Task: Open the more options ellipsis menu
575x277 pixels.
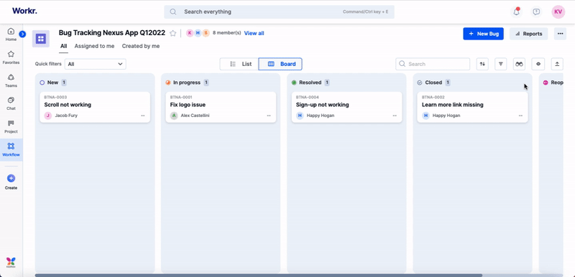Action: coord(560,34)
